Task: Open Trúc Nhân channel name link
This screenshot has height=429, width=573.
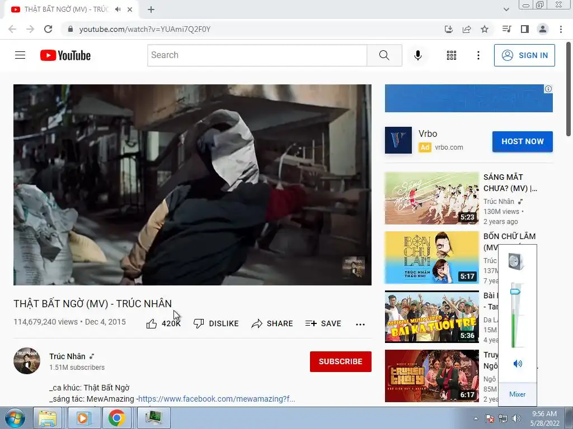Action: click(x=67, y=356)
